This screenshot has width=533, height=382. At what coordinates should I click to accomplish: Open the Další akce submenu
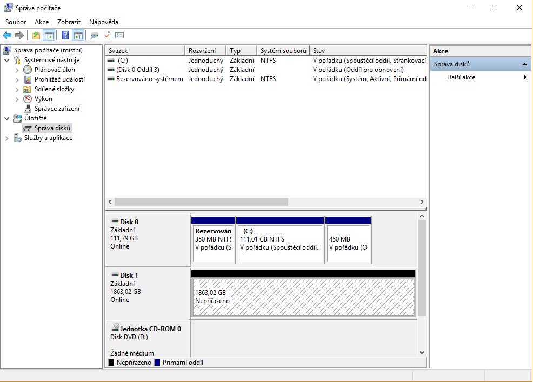click(461, 77)
